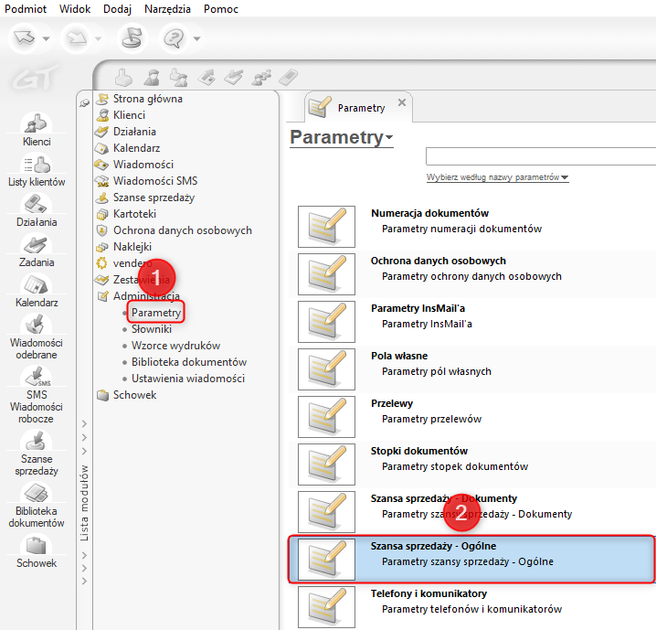Close the Parametry tab
656x630 pixels.
point(402,102)
